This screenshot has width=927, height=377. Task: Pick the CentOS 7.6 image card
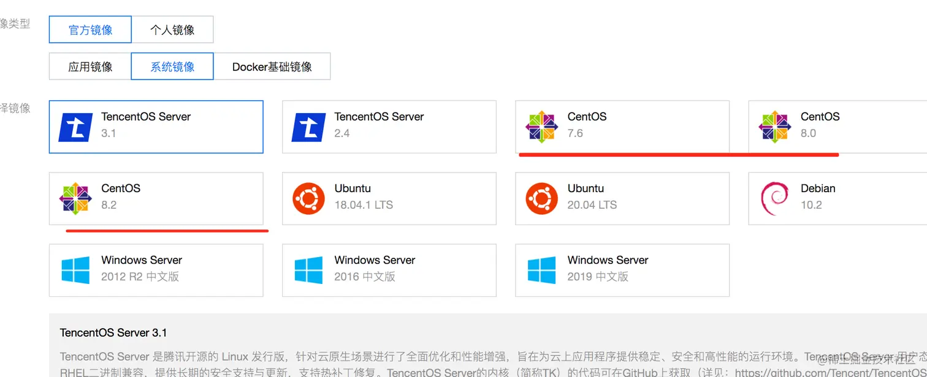point(622,127)
